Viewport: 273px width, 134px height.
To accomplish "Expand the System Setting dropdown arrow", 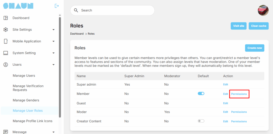I will tap(54, 53).
